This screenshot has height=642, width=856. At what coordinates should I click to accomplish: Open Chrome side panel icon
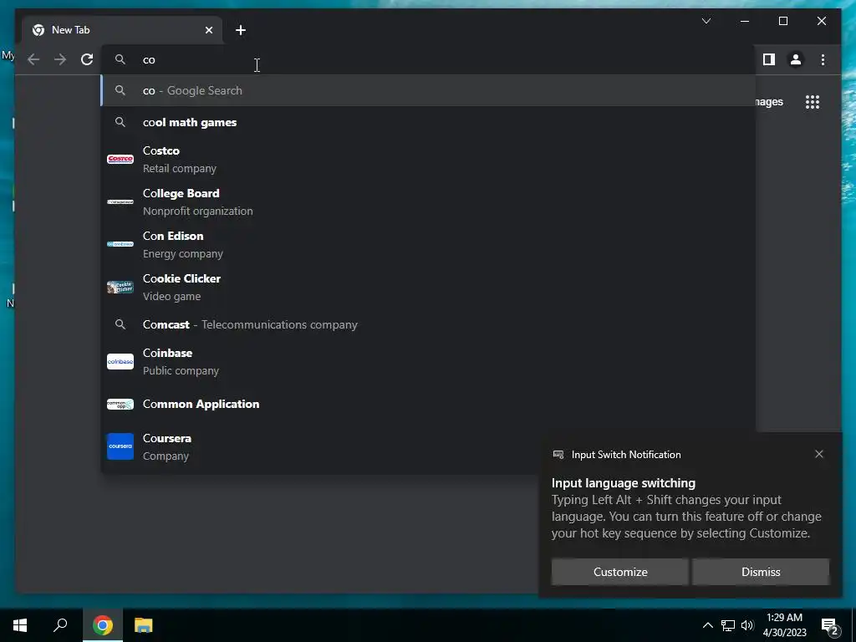point(769,59)
